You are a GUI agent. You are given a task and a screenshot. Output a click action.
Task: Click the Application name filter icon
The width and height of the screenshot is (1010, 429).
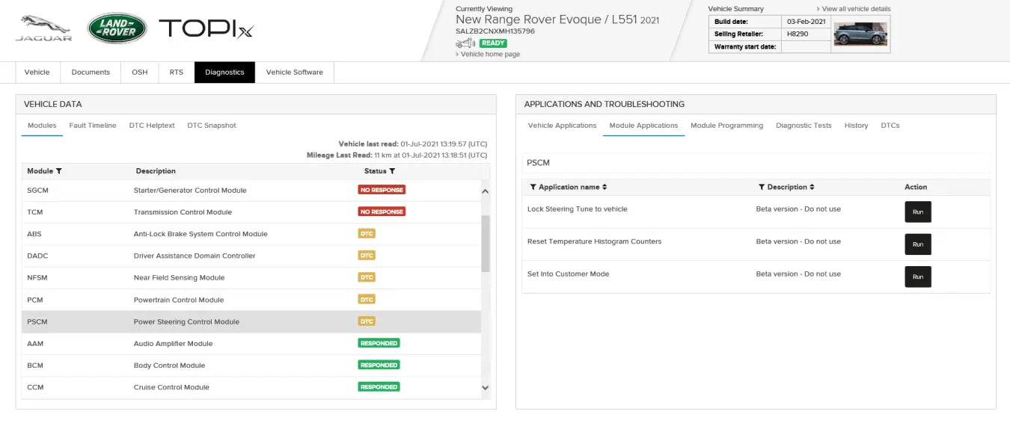click(x=533, y=187)
